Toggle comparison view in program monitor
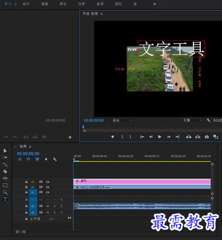Viewport: 222px width, 240px height. click(216, 137)
